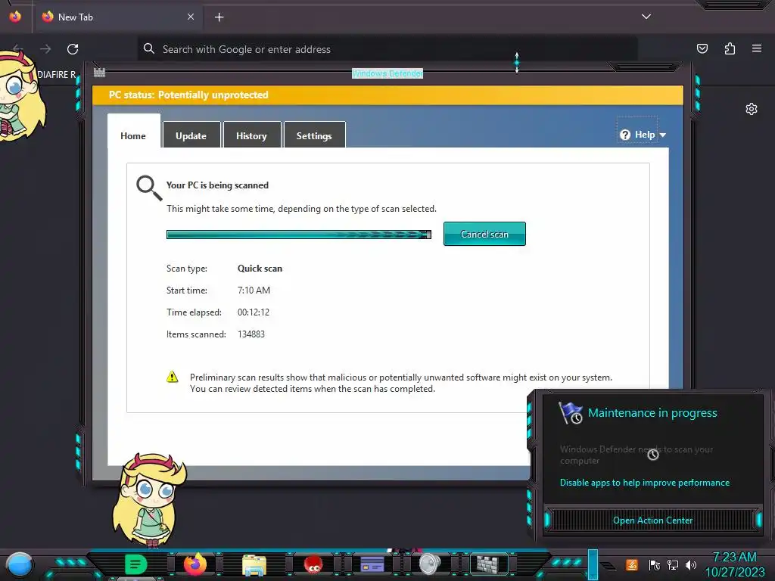Open the Settings tab in Defender
The height and width of the screenshot is (581, 775).
coord(314,135)
